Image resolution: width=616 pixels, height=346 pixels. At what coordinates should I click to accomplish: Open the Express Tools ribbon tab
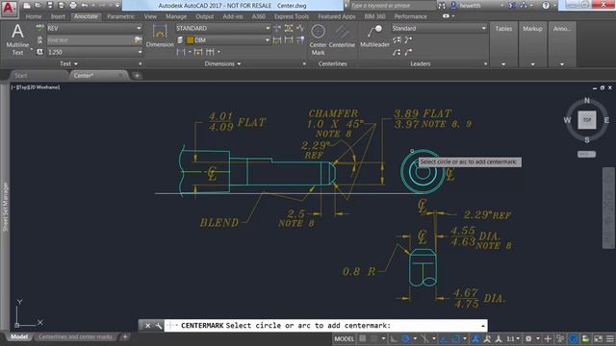point(291,16)
